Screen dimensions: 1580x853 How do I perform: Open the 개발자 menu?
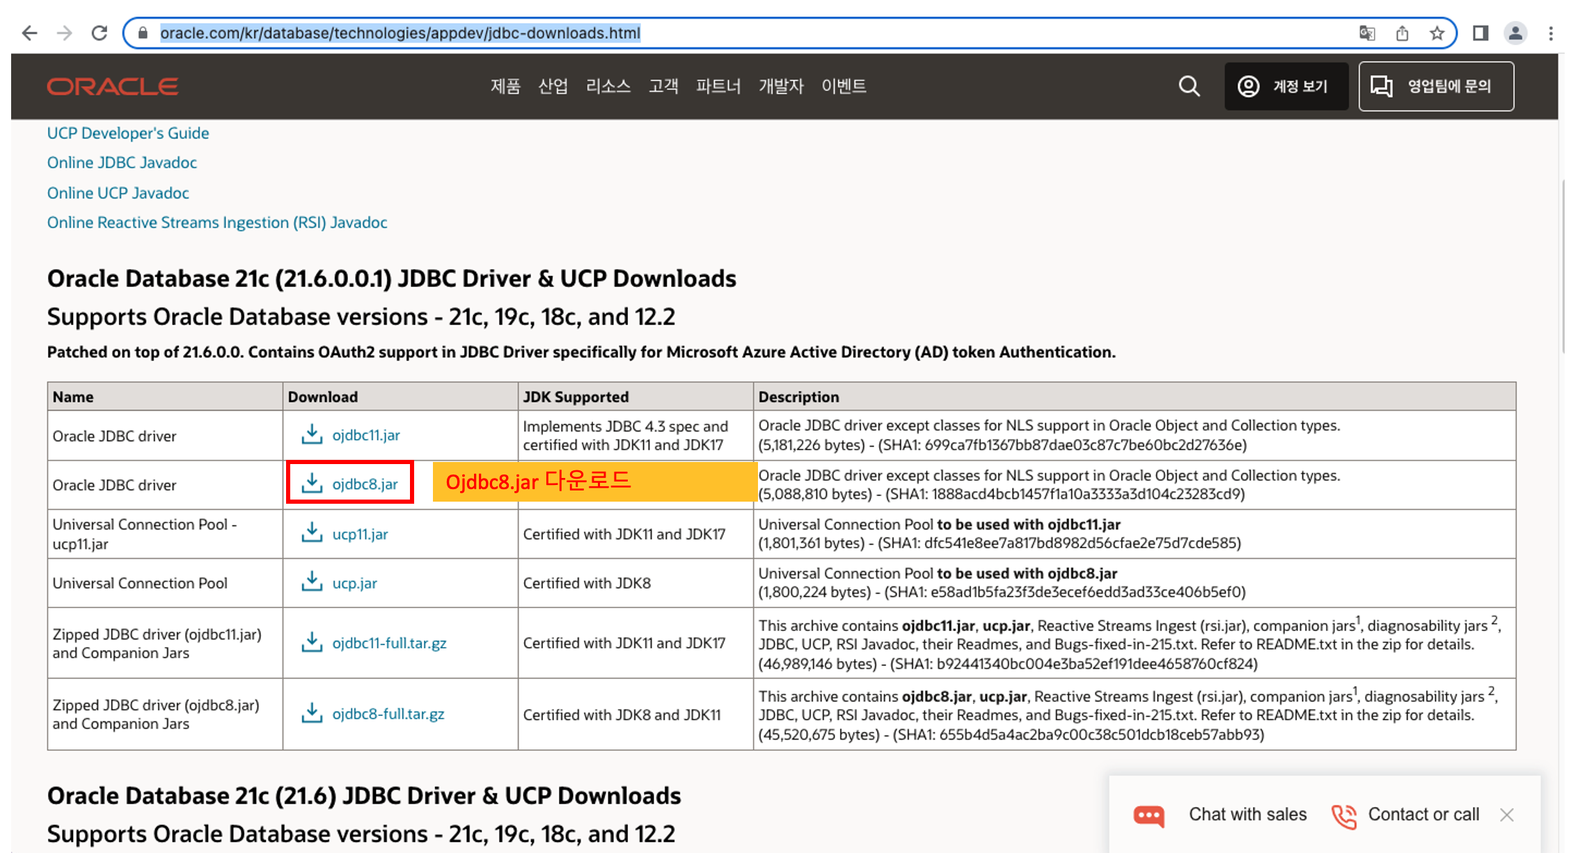click(x=780, y=86)
